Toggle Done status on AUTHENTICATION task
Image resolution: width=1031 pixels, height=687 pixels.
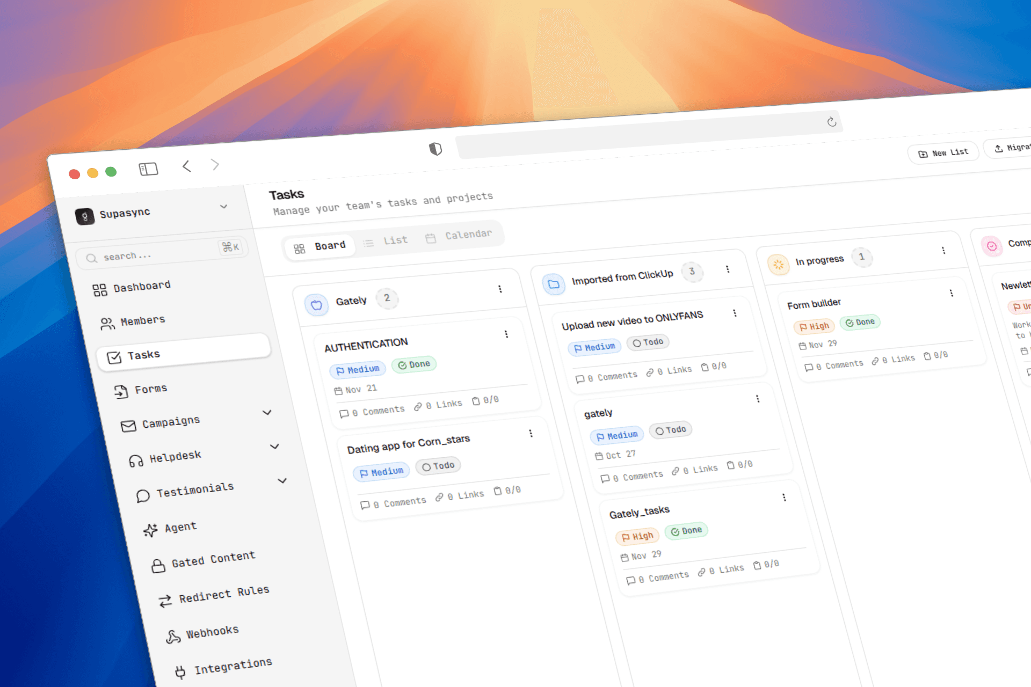point(414,364)
